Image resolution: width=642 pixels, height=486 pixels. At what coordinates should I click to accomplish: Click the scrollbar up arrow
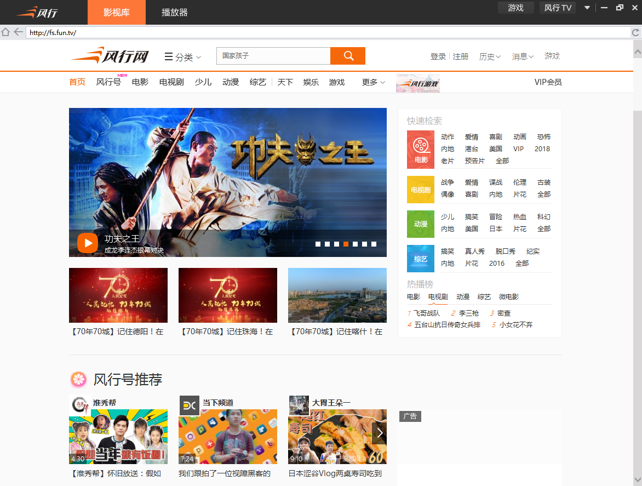pyautogui.click(x=638, y=53)
